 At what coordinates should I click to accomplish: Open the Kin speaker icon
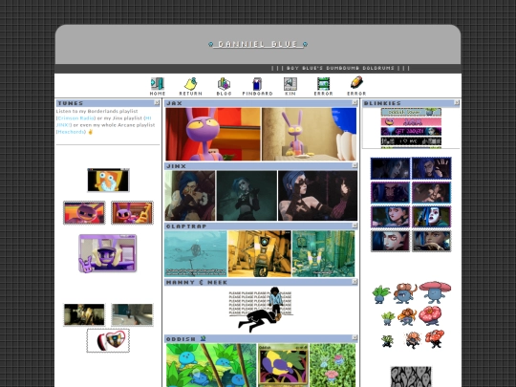[290, 83]
